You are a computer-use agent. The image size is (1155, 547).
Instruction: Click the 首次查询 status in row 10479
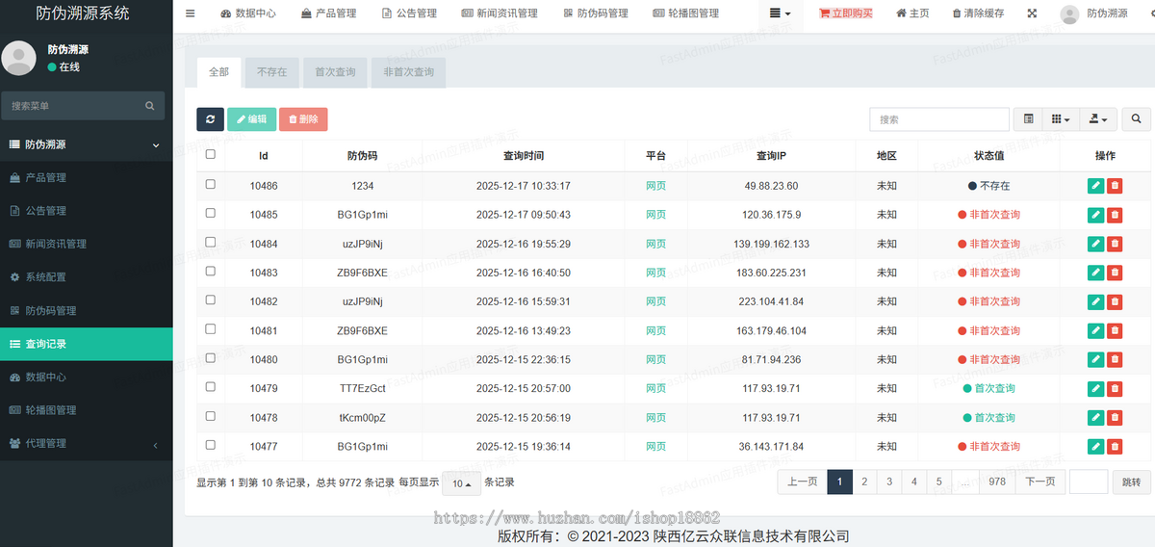point(988,388)
